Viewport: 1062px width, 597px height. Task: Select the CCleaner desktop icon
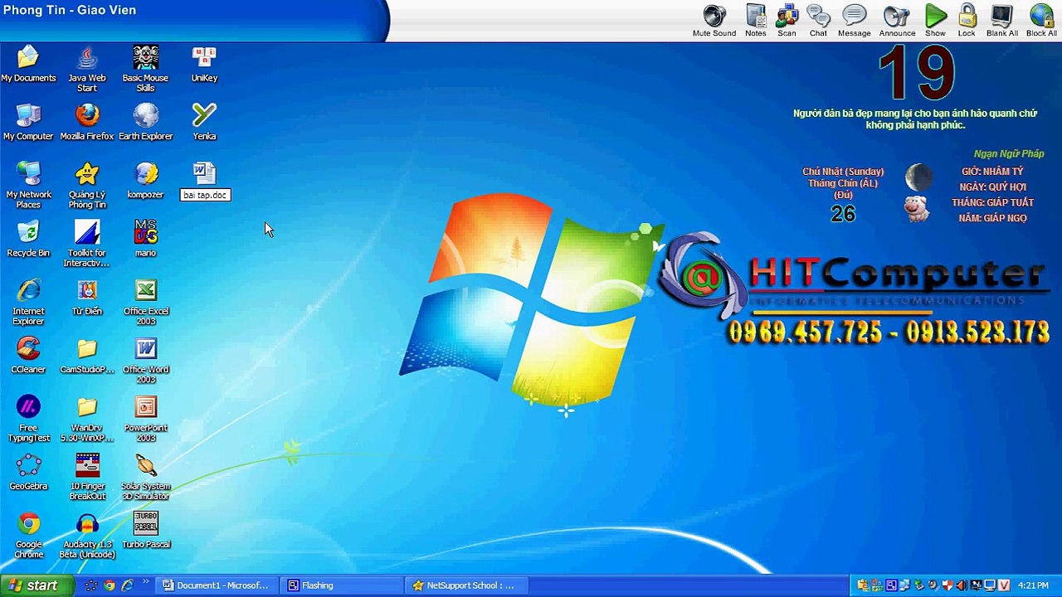click(x=28, y=355)
